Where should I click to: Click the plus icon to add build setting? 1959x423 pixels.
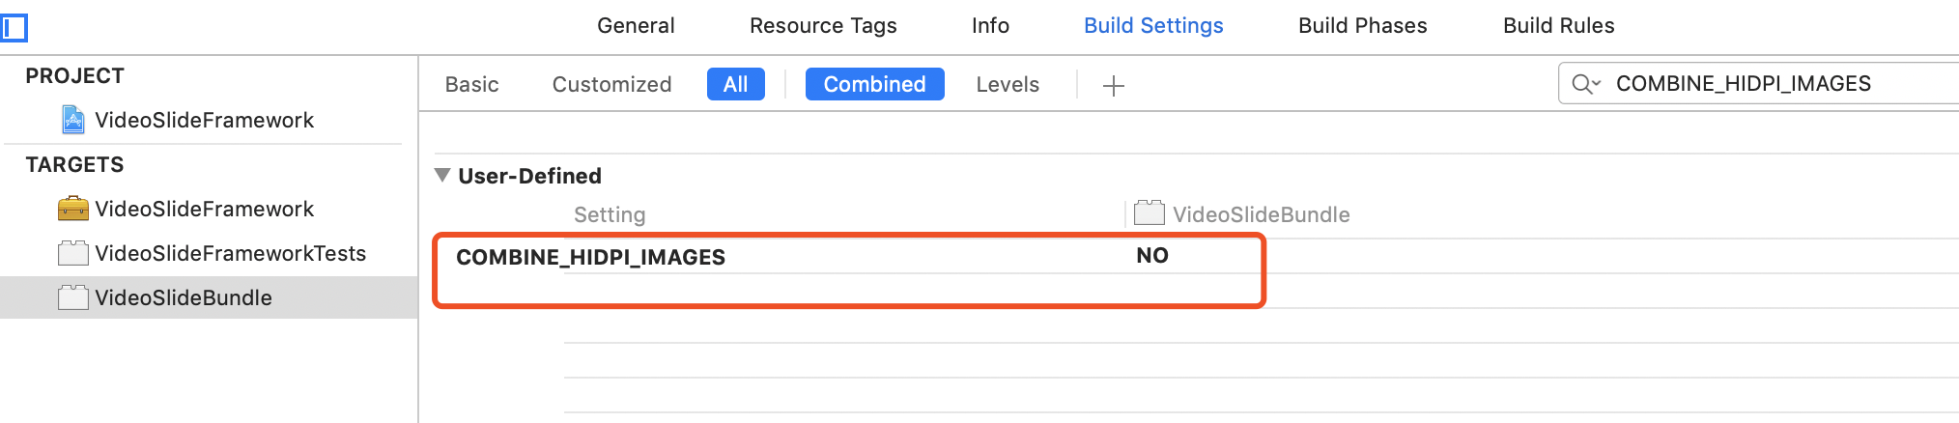[x=1113, y=86]
